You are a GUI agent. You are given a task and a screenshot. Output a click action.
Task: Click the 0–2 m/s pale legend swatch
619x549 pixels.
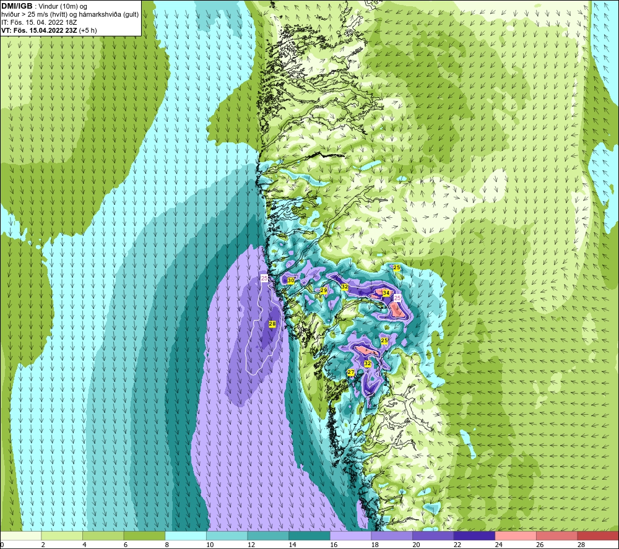click(x=20, y=535)
